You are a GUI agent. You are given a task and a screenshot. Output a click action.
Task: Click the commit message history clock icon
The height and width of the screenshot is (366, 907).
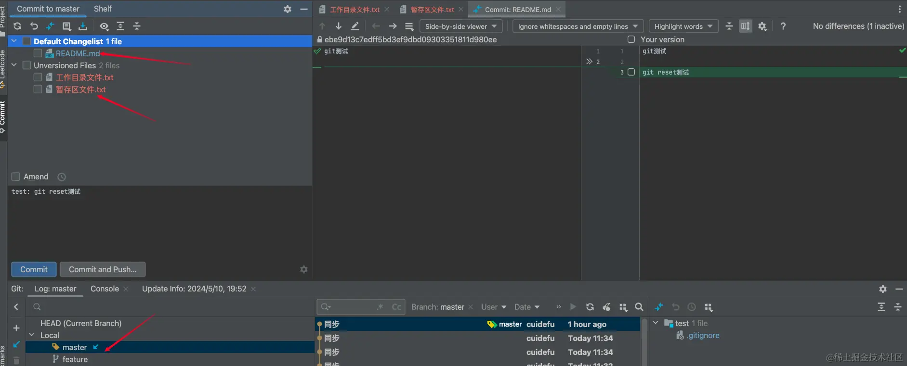[62, 177]
